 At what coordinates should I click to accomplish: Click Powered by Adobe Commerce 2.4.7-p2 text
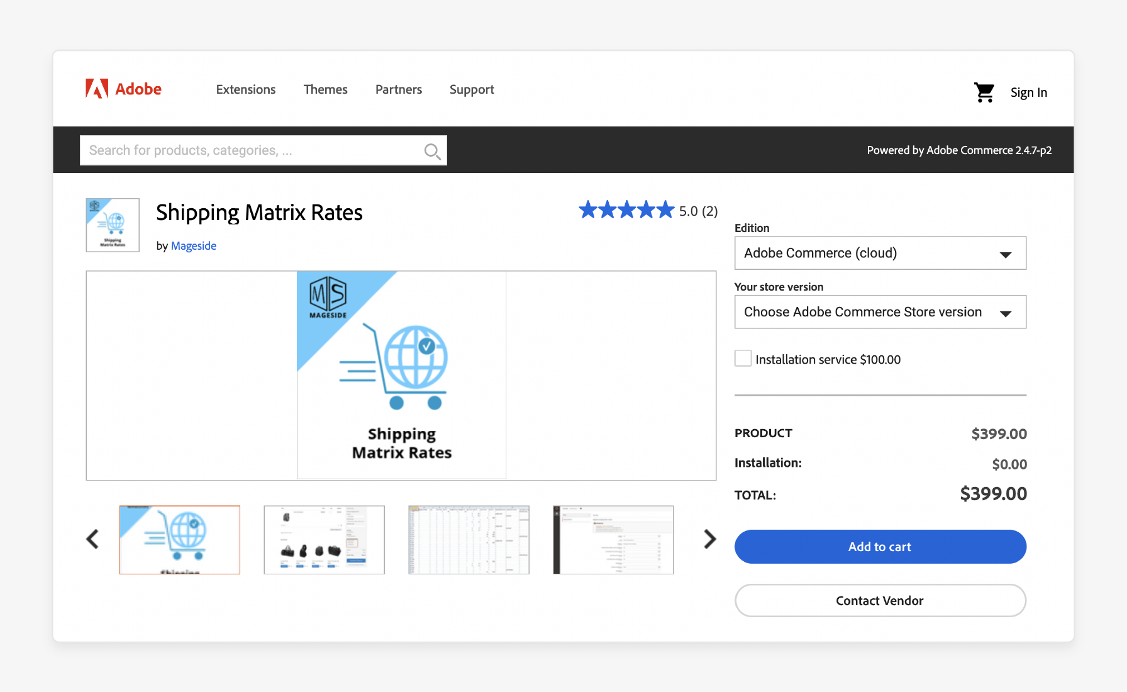click(x=959, y=150)
